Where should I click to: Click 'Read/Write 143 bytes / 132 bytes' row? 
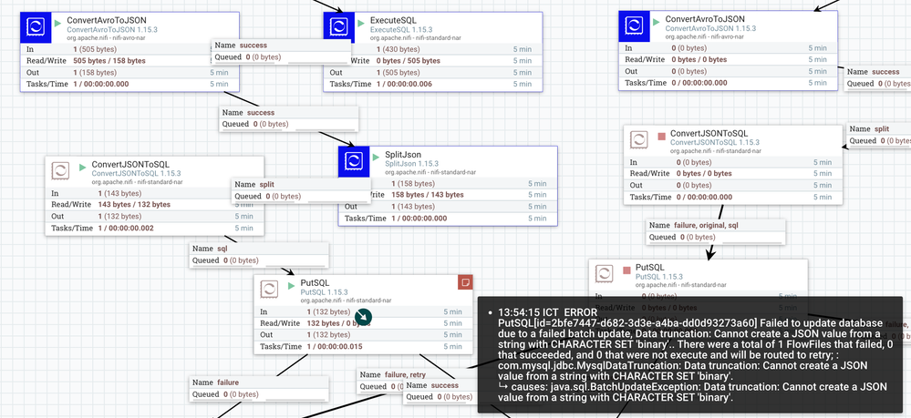coord(154,205)
